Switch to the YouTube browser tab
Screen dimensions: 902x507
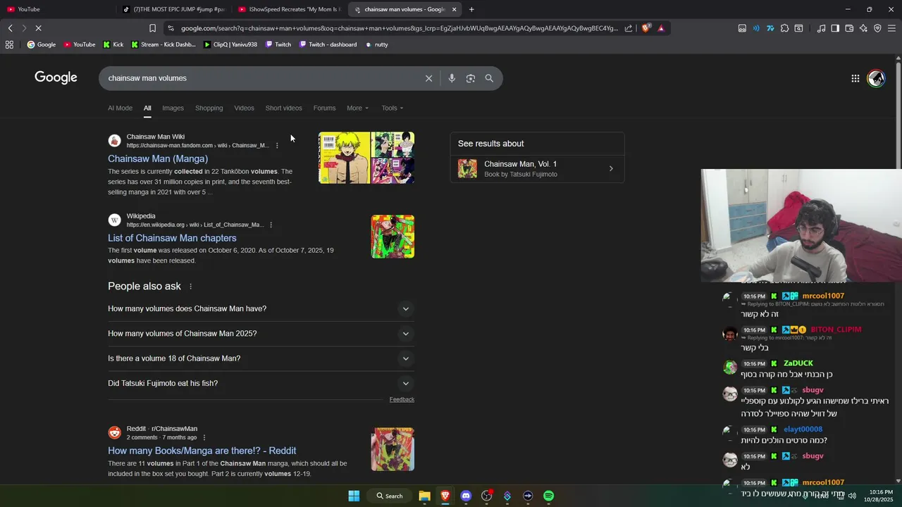coord(56,9)
